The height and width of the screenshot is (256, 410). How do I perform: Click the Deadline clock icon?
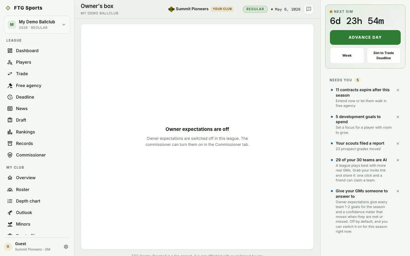(10, 97)
